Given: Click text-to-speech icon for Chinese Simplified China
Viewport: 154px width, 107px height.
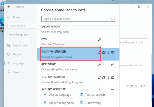Looking at the screenshot, I should [104, 52].
